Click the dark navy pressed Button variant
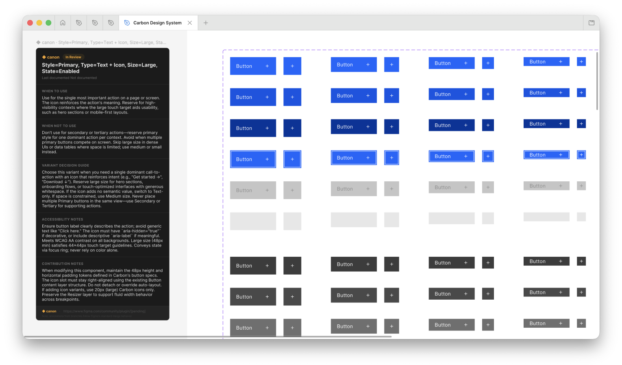 pyautogui.click(x=253, y=128)
